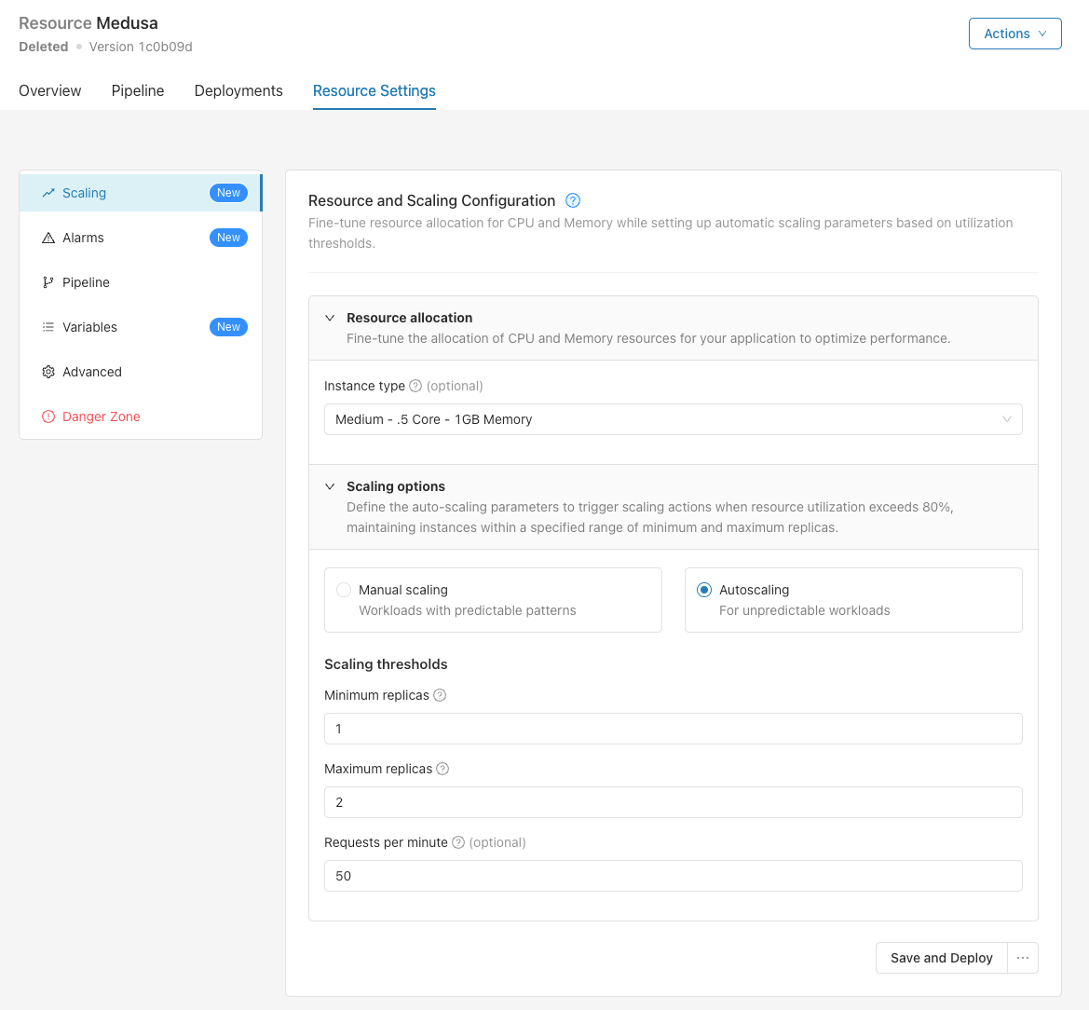Collapse the Resource allocation section chevron
Image resolution: width=1089 pixels, height=1010 pixels.
330,318
